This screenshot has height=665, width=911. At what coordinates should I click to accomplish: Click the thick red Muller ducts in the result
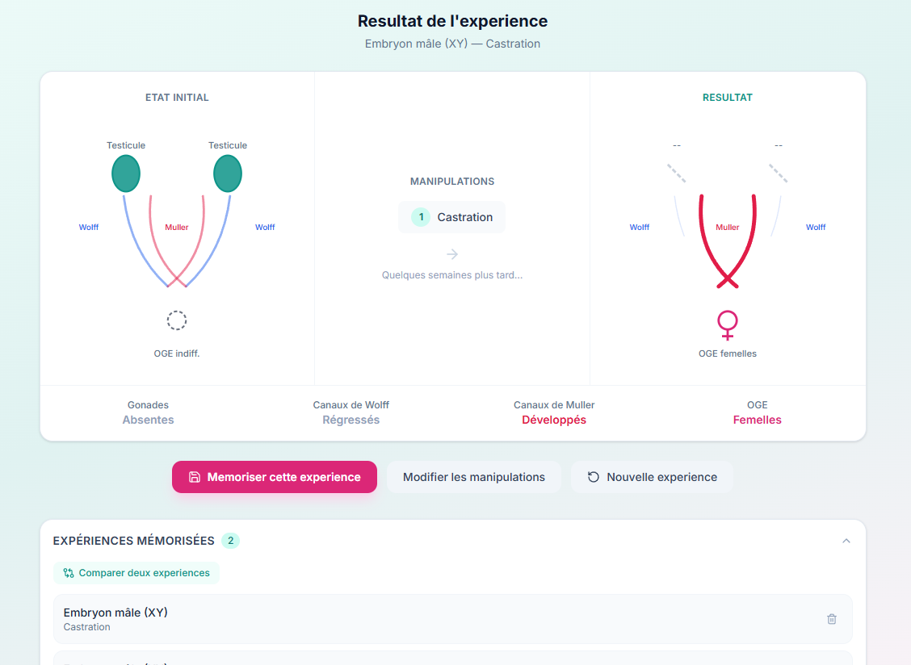[x=728, y=241]
